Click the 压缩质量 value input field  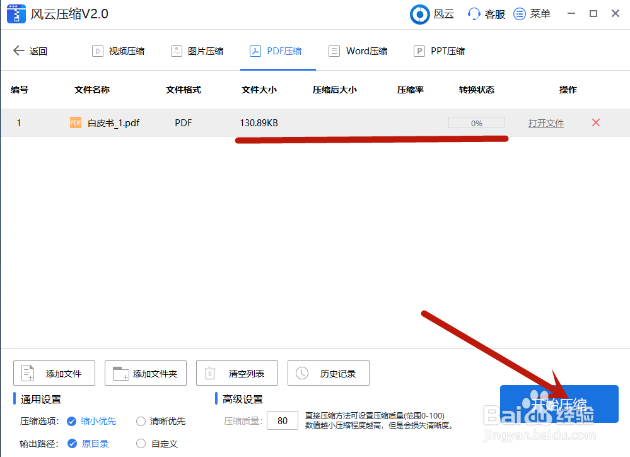[283, 420]
